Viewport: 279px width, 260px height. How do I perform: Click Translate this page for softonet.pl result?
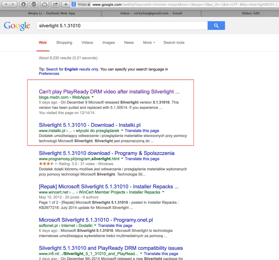[x=115, y=226]
